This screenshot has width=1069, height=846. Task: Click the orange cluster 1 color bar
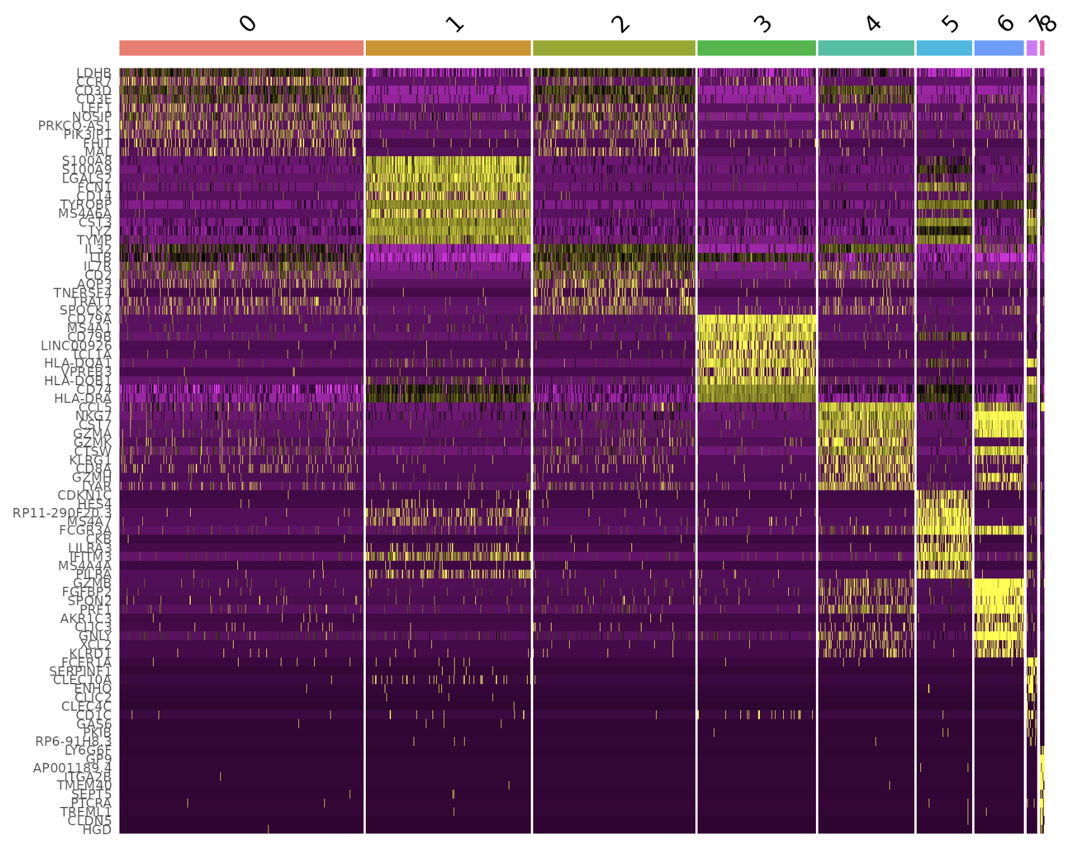coord(448,48)
